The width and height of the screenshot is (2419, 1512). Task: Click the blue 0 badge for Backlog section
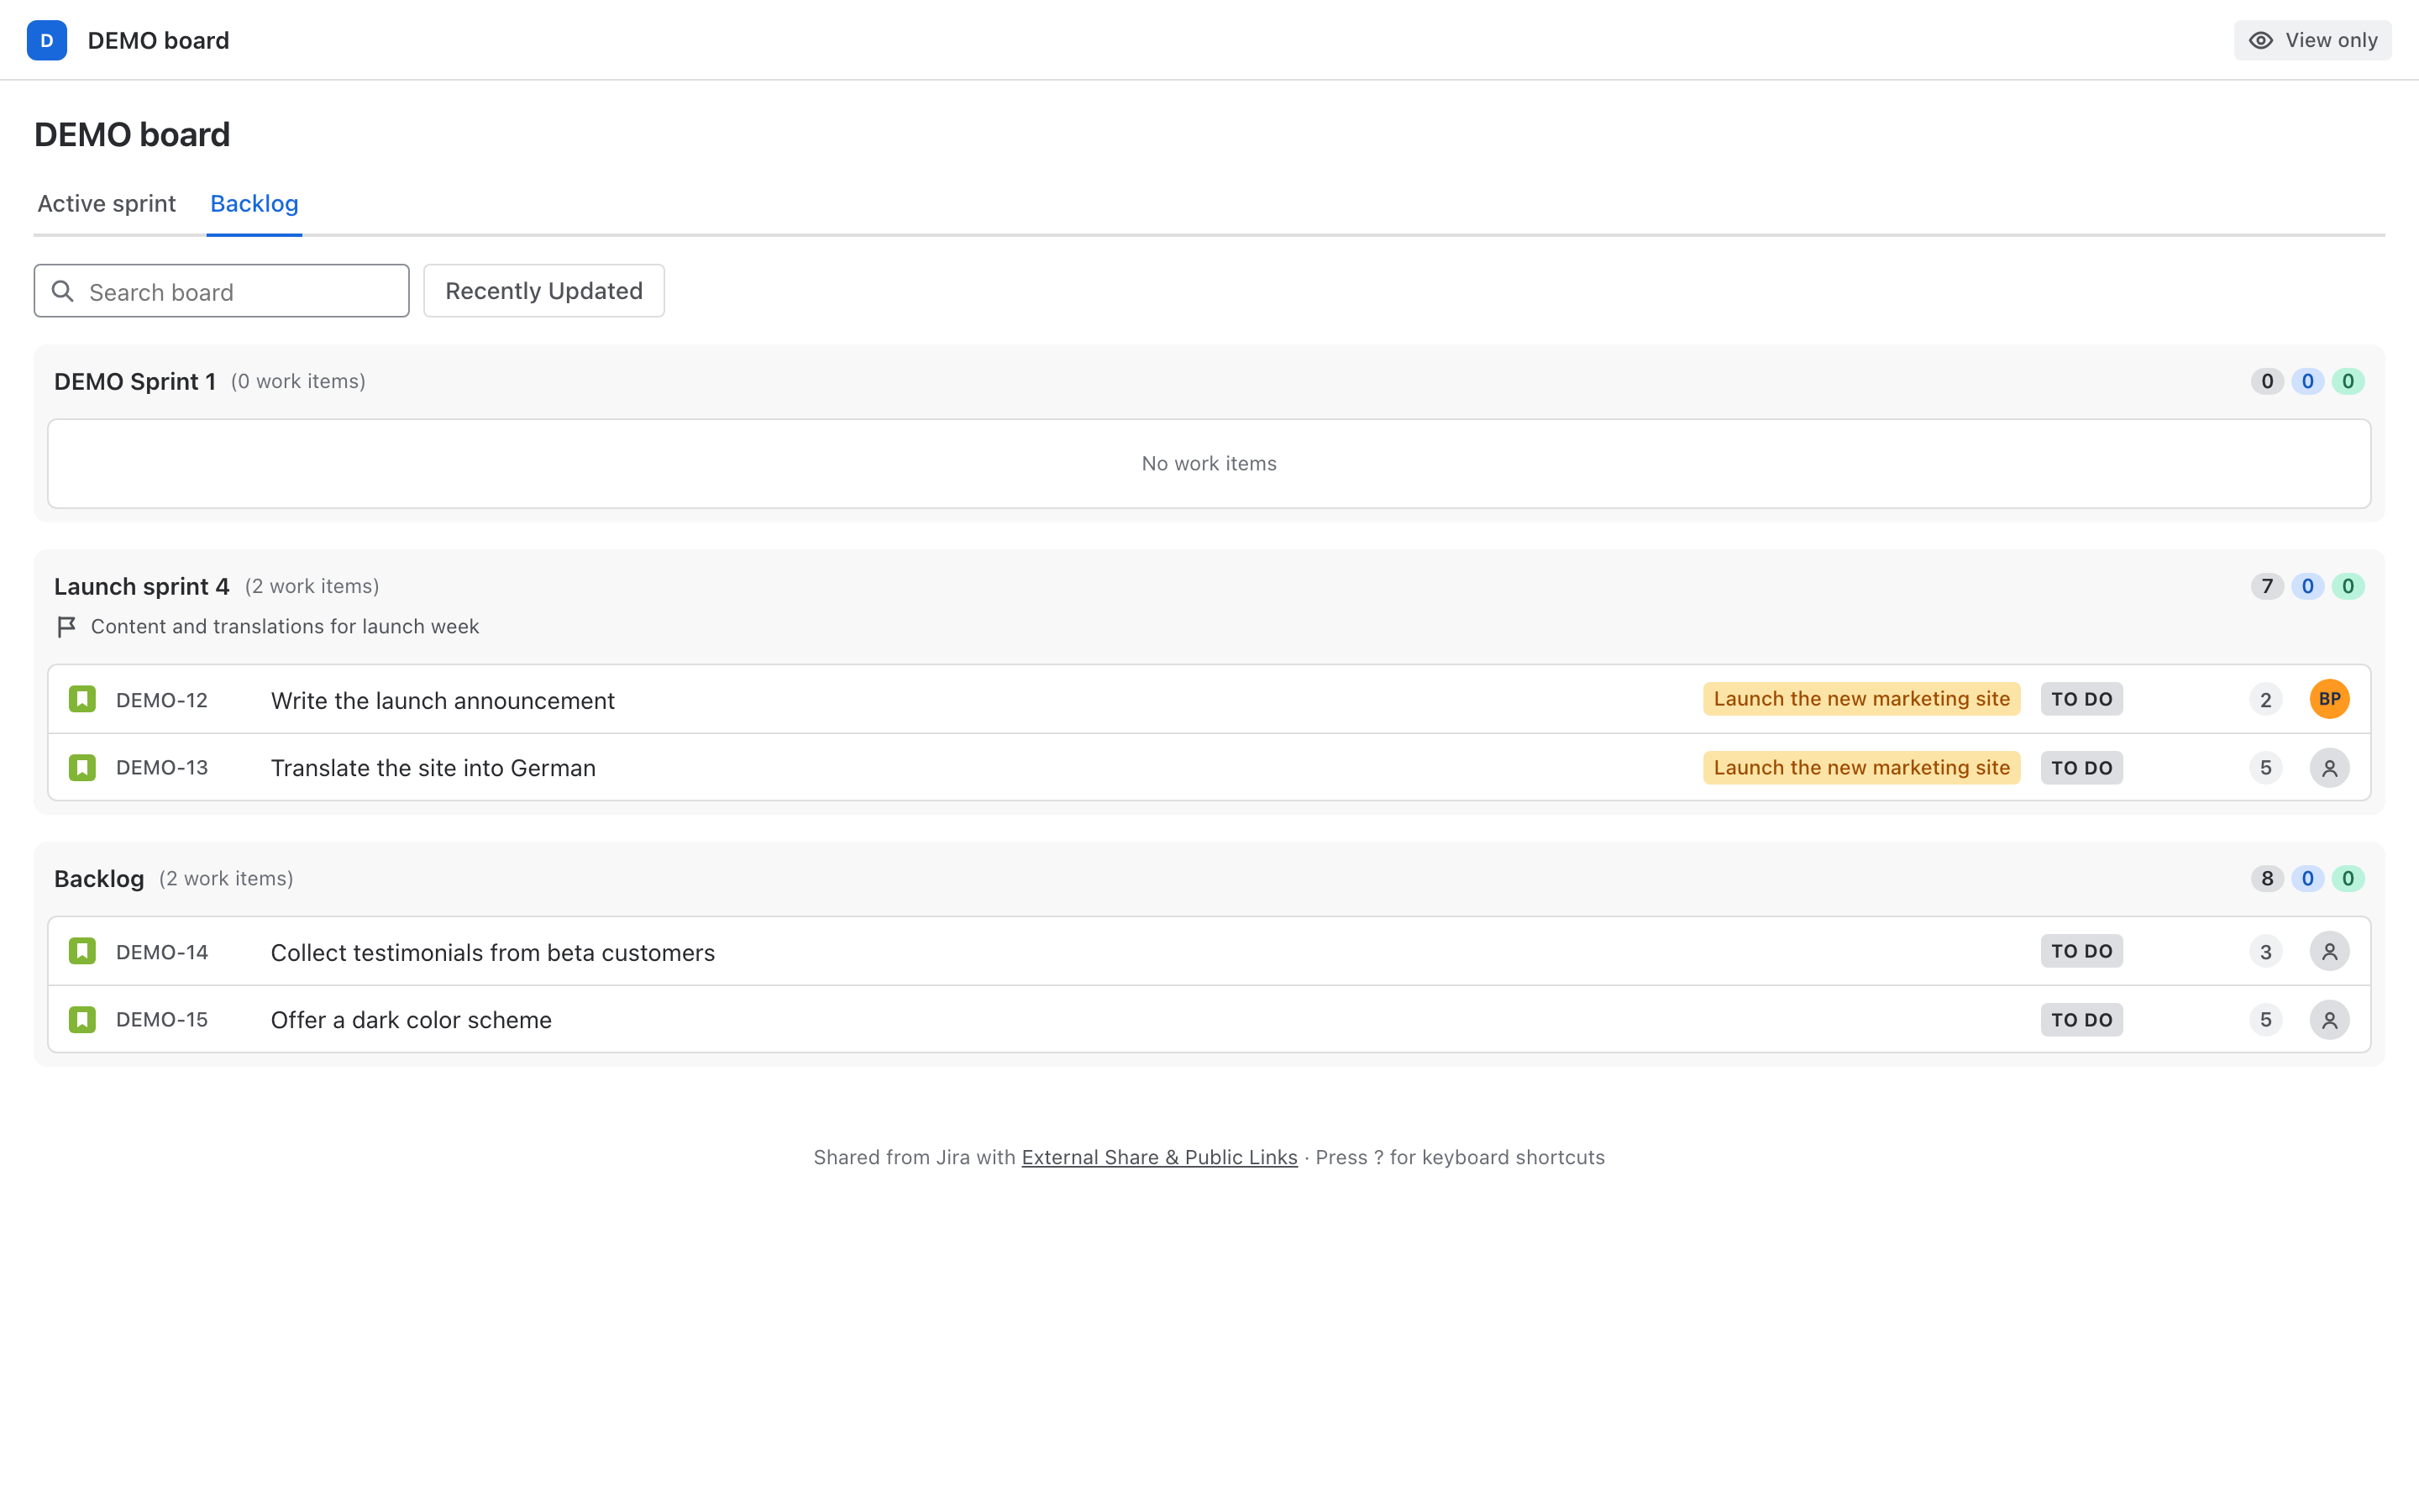coord(2307,878)
